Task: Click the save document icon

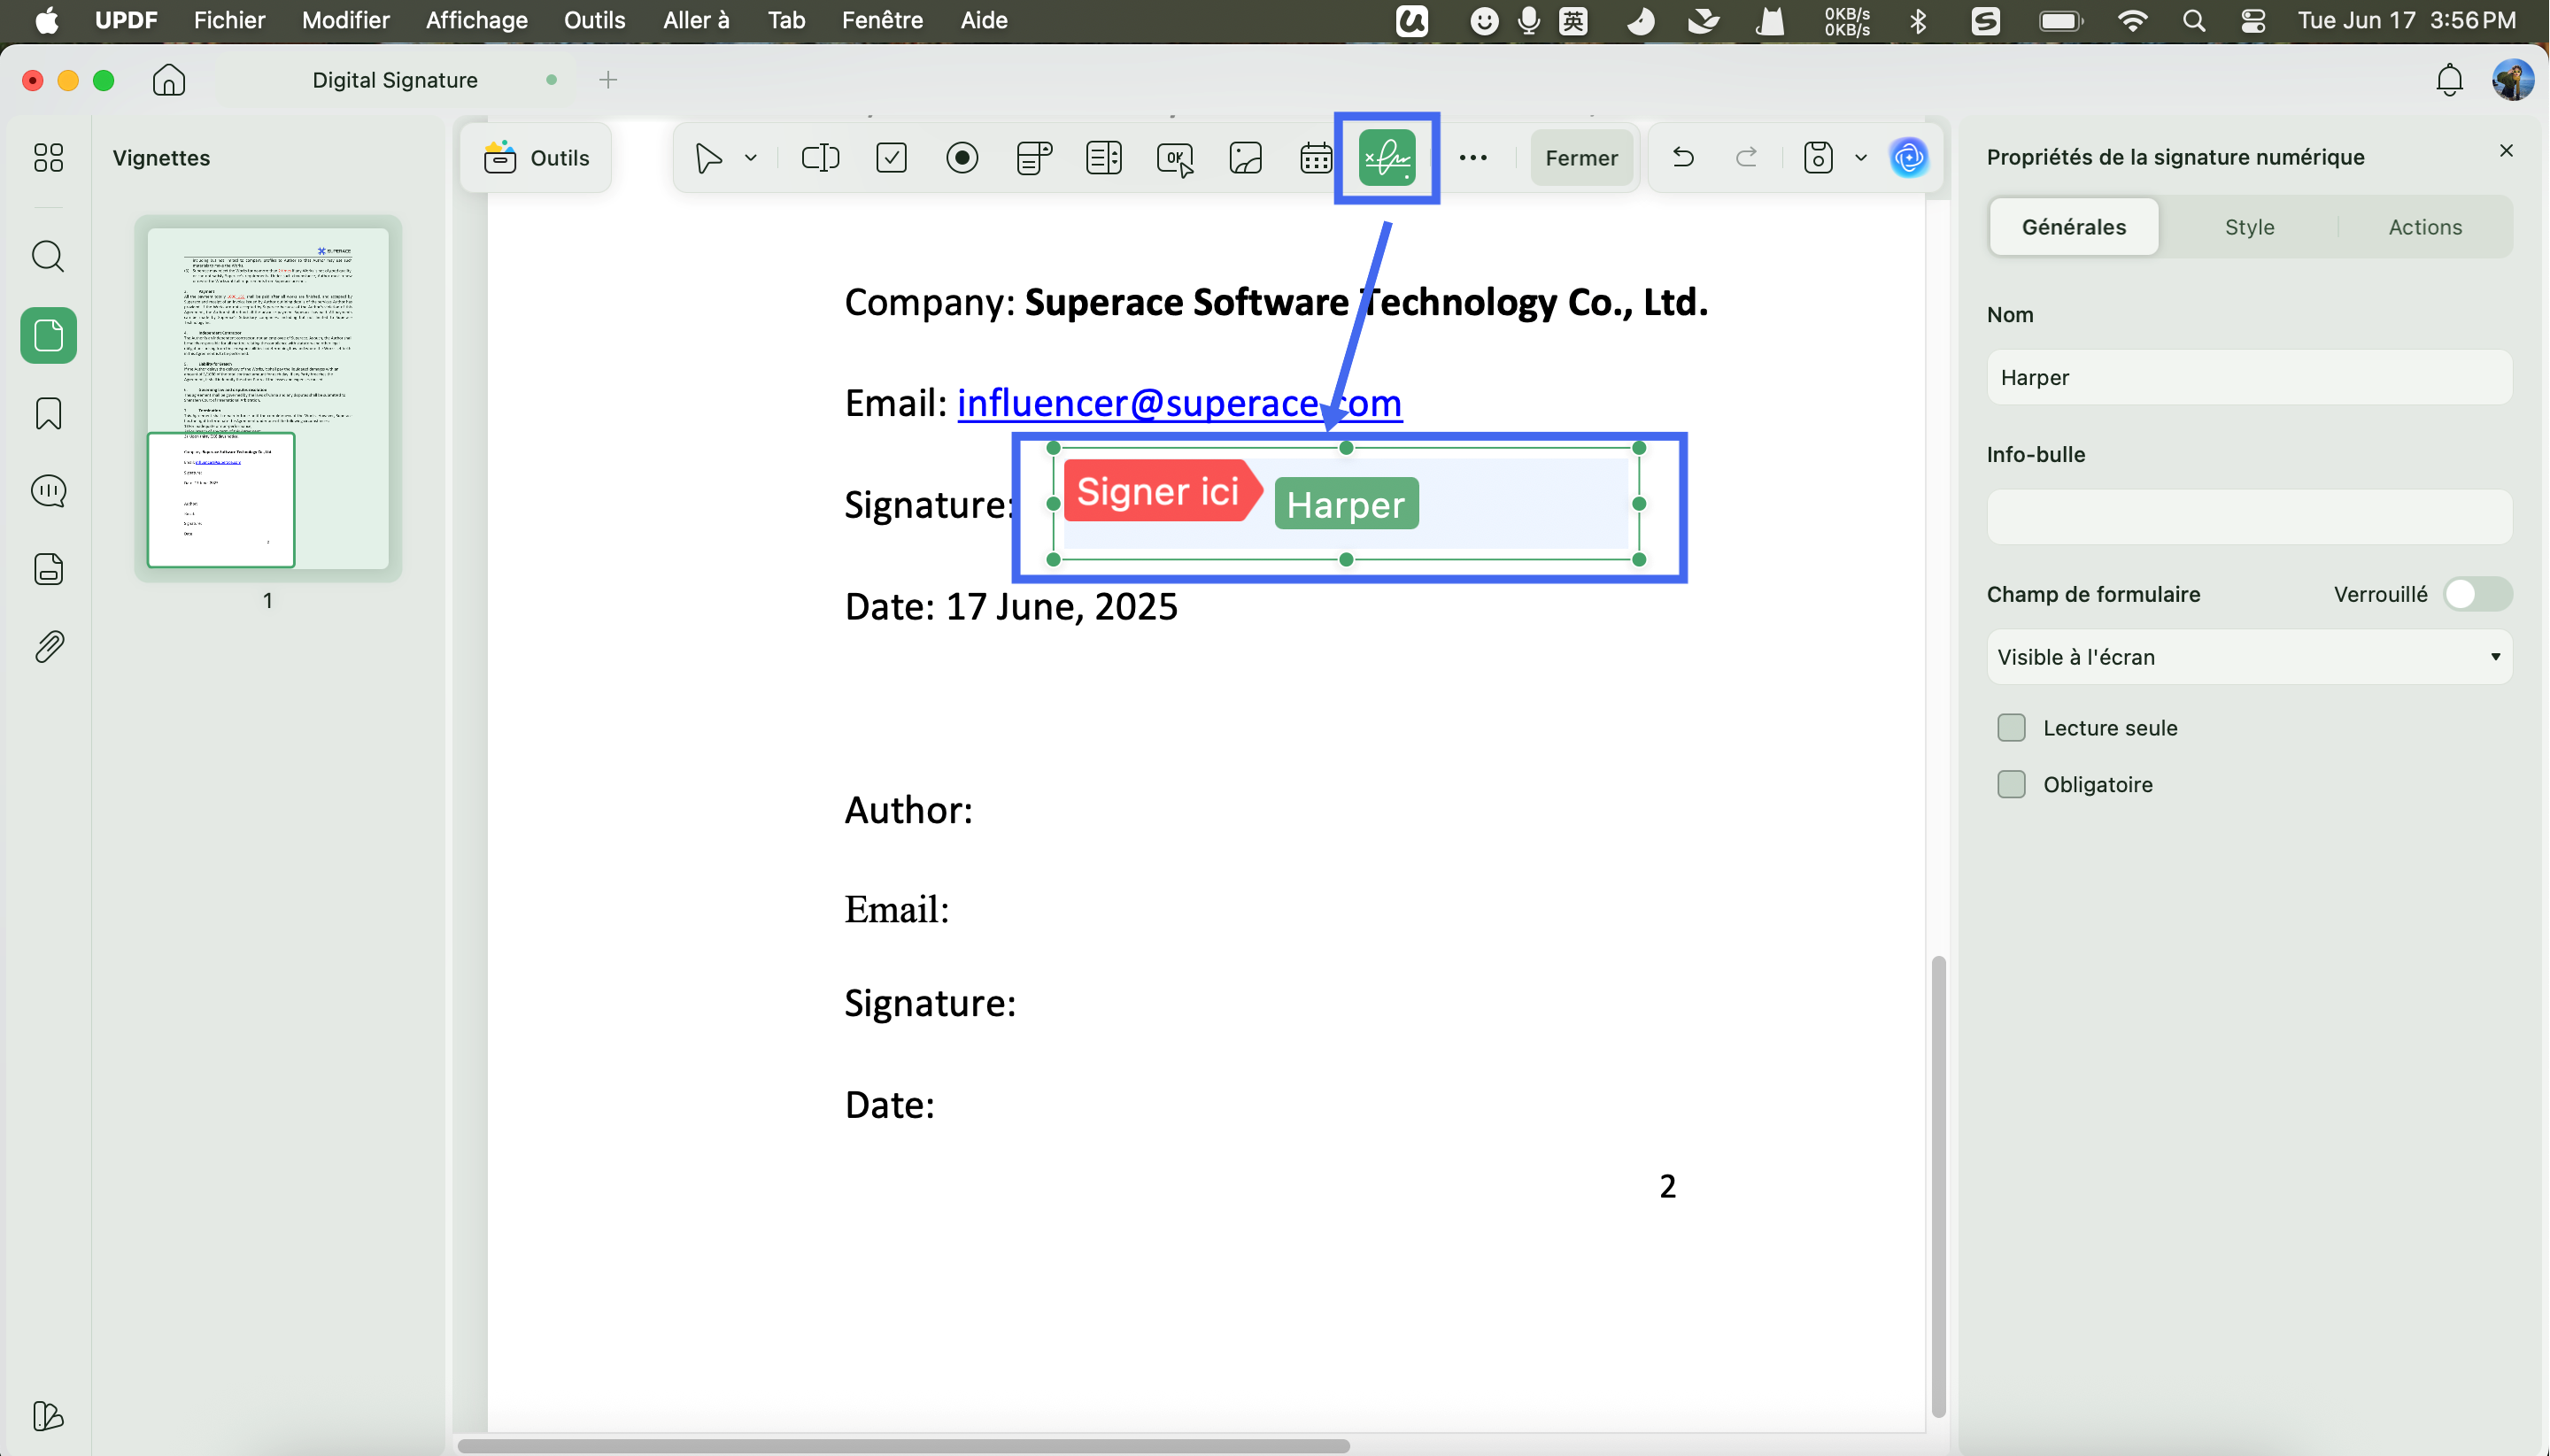Action: [x=1818, y=158]
